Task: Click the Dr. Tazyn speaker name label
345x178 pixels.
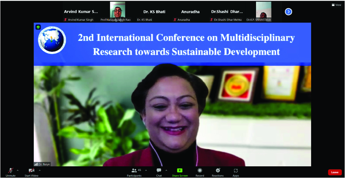Action: pyautogui.click(x=44, y=164)
